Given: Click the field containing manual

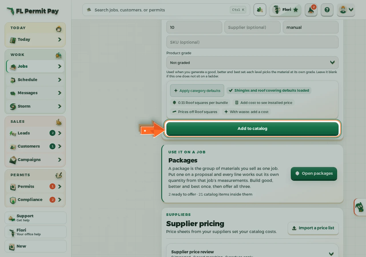Looking at the screenshot, I should 311,27.
